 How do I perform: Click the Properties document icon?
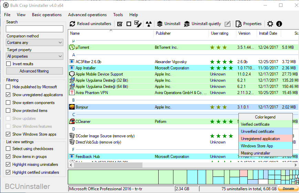238,24
